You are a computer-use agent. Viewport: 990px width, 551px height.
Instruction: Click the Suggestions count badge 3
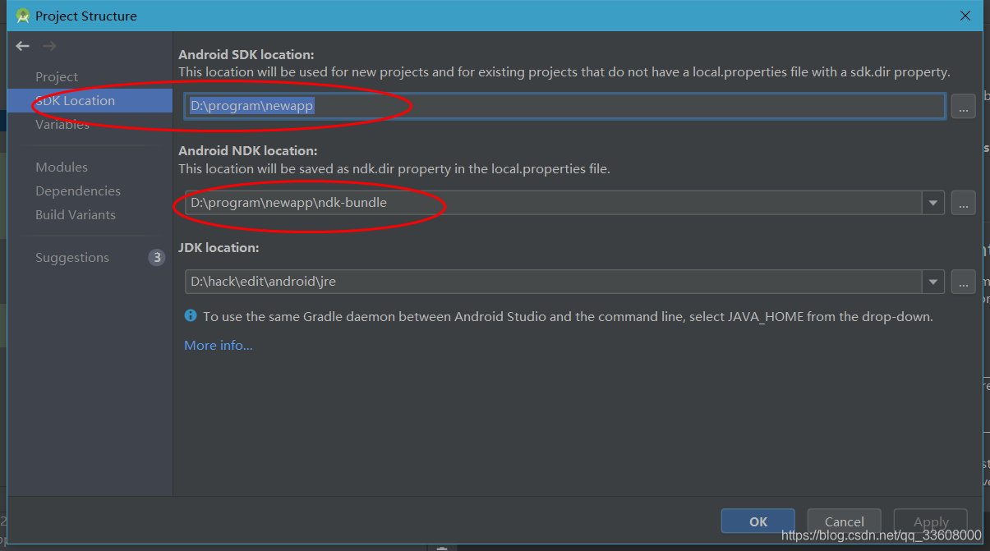[156, 257]
